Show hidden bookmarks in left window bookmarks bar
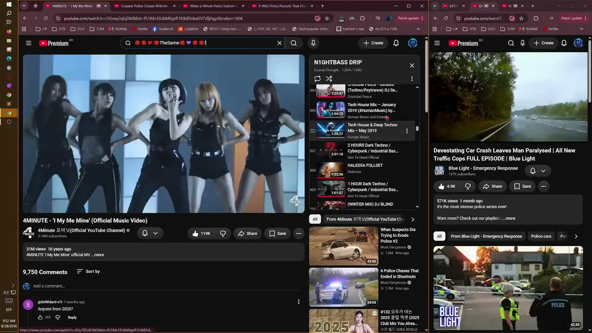 click(x=418, y=29)
